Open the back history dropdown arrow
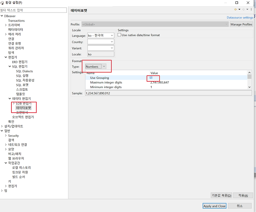The image size is (256, 212). coord(239,10)
